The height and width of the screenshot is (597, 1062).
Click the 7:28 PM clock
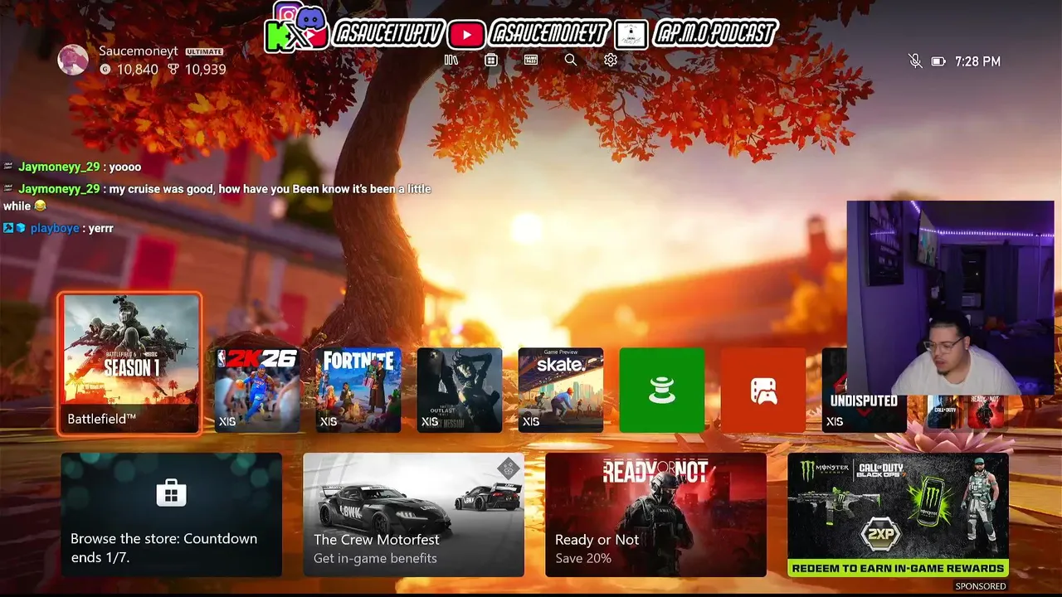pyautogui.click(x=977, y=61)
